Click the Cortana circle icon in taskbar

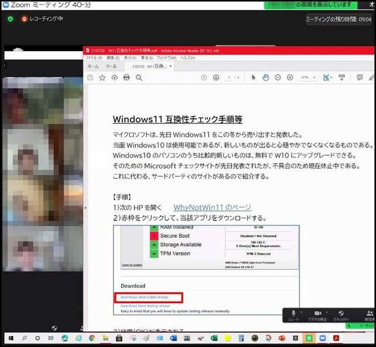point(38,338)
